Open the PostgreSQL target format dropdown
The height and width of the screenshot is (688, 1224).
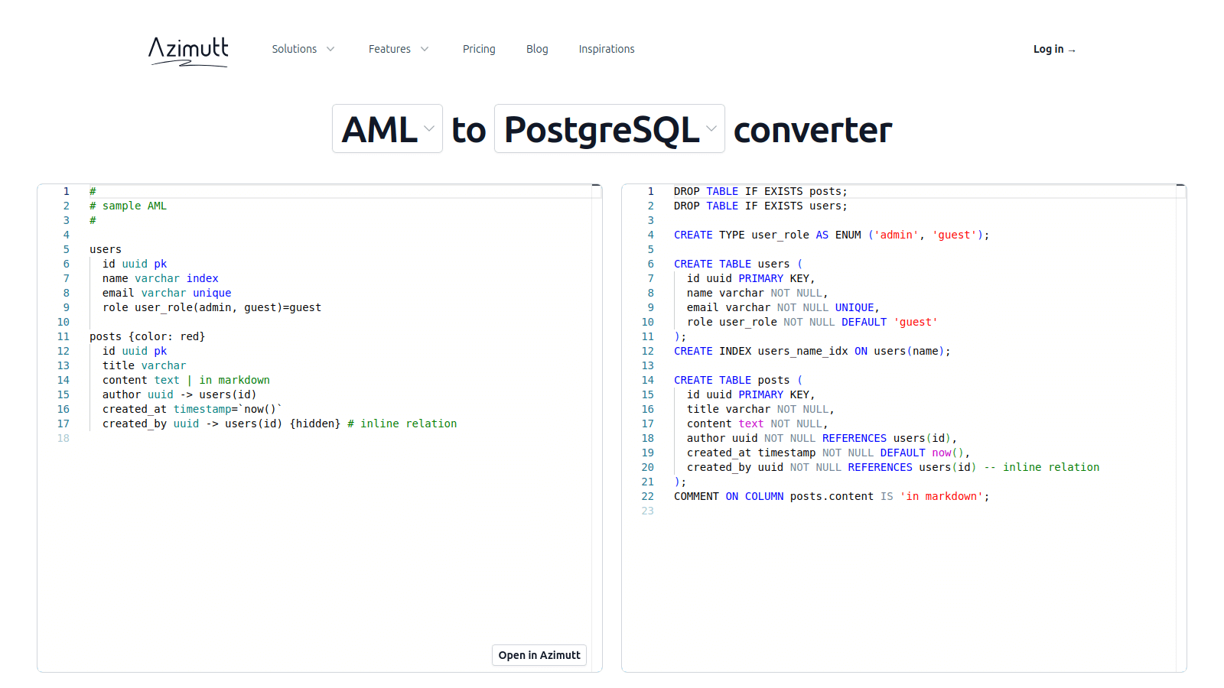click(x=610, y=128)
